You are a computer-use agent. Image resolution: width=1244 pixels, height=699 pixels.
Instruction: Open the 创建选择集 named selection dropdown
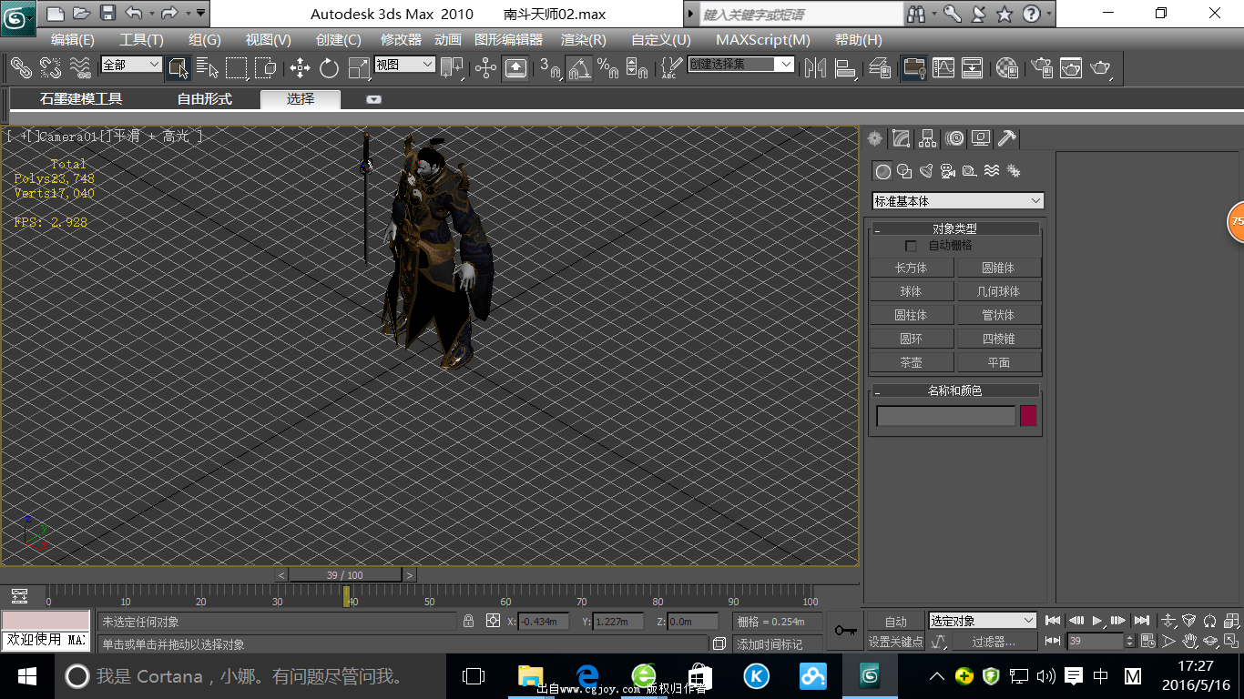click(x=741, y=64)
